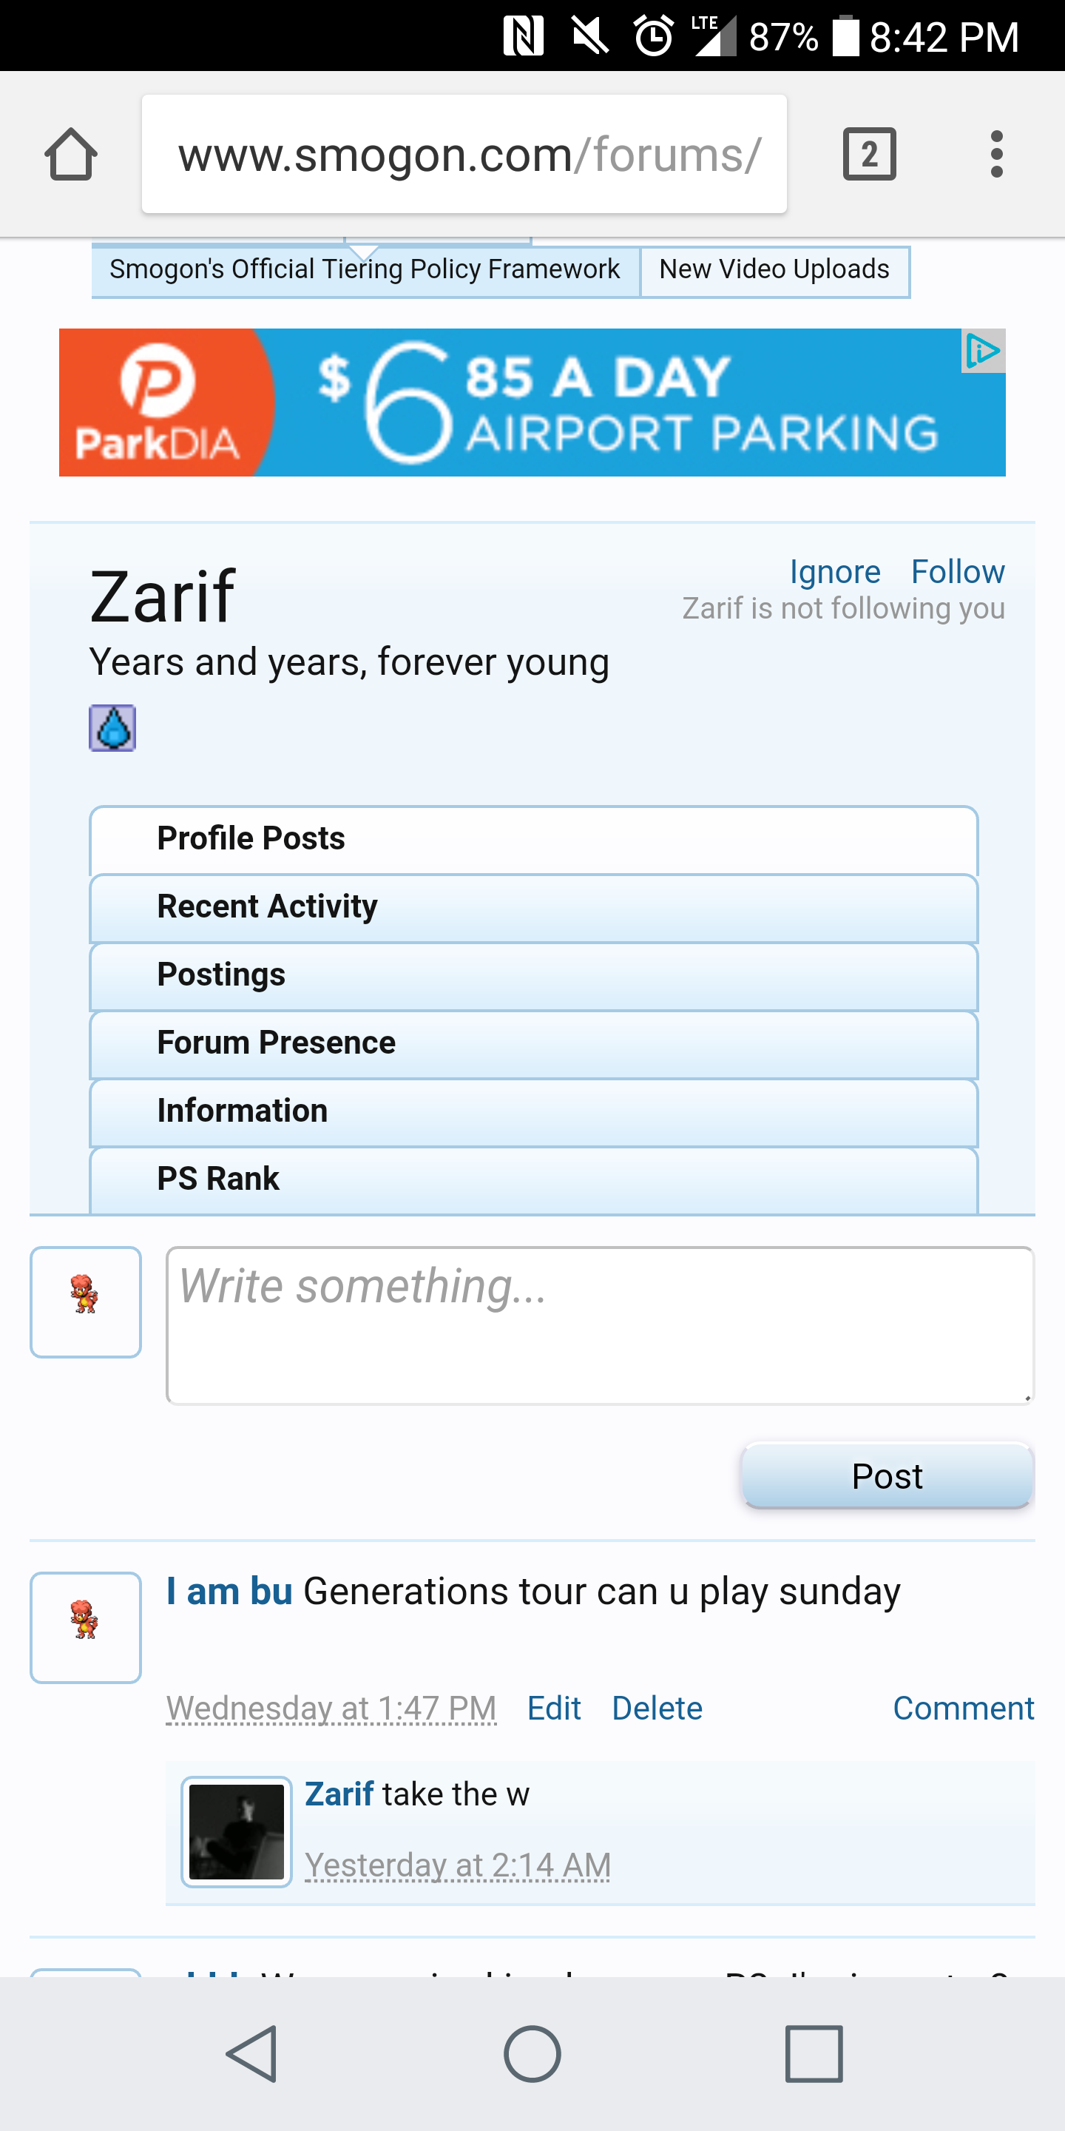The height and width of the screenshot is (2131, 1065).
Task: Tap the AdChoices icon on the ad
Action: pyautogui.click(x=982, y=351)
